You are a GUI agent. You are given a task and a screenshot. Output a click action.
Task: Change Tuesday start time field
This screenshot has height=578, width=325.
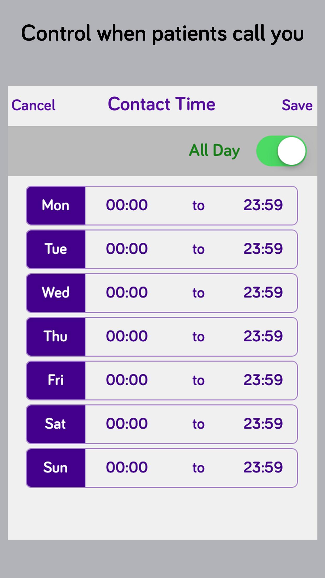click(x=127, y=249)
